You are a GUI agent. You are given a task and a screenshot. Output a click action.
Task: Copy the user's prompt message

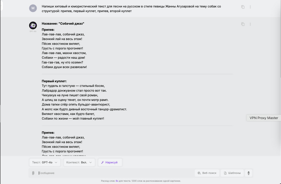[x=243, y=7]
